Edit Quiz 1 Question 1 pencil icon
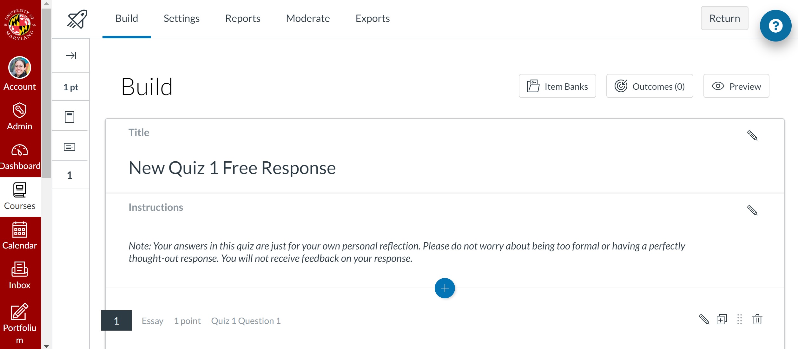 pos(704,320)
